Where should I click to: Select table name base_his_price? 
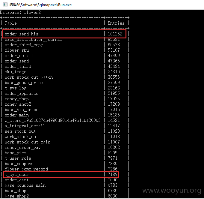click(22, 110)
